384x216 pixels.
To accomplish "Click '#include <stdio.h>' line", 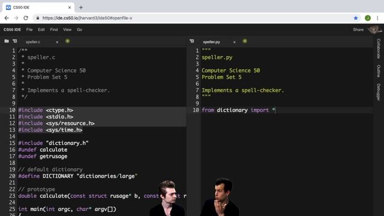I will click(46, 117).
